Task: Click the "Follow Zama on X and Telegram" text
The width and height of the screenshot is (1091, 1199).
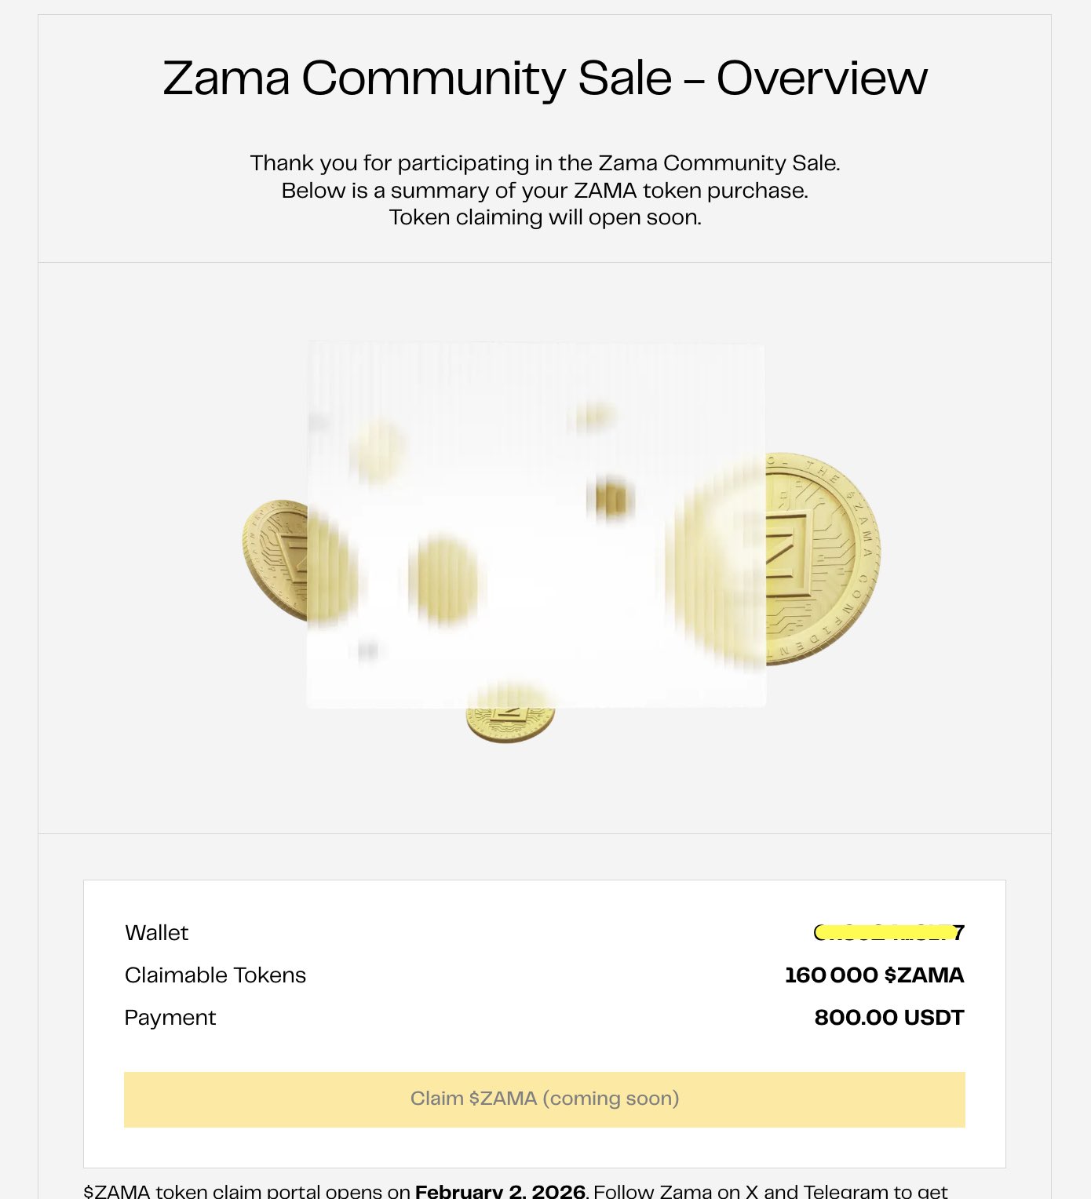Action: pos(769,1191)
